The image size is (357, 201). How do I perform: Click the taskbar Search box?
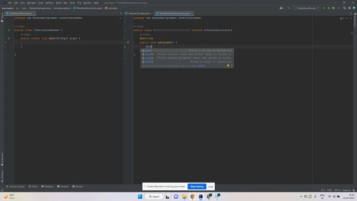(154, 197)
